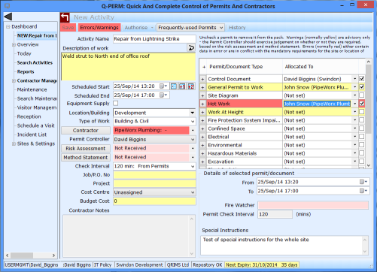The image size is (377, 272).
Task: Uncheck the Hot Work permit checkbox
Action: click(361, 104)
